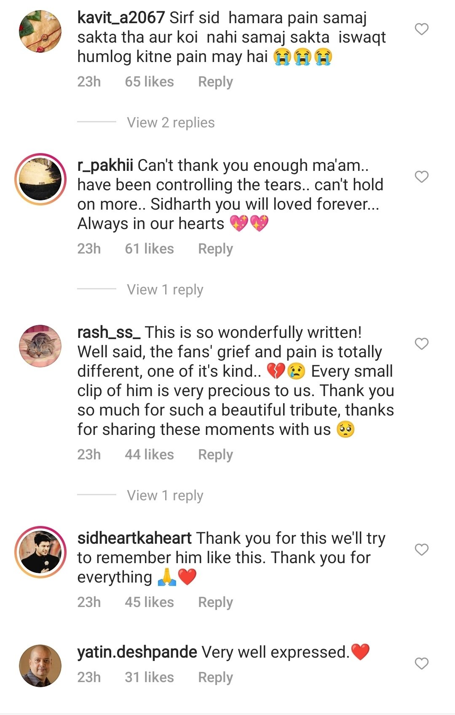Like yatin.deshpande's comment
Viewport: 455px width, 715px height.
[422, 664]
